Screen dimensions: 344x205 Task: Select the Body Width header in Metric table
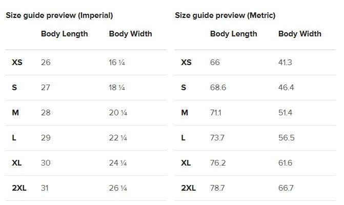(299, 34)
